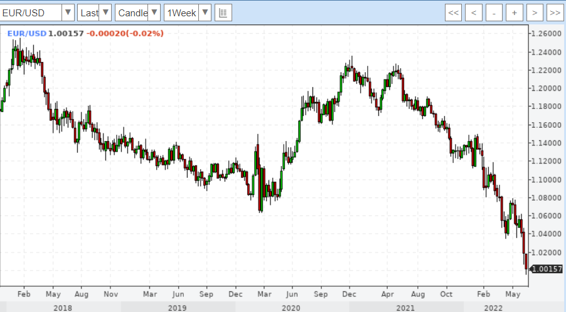
Task: Jump to chart start with << button
Action: coord(453,13)
